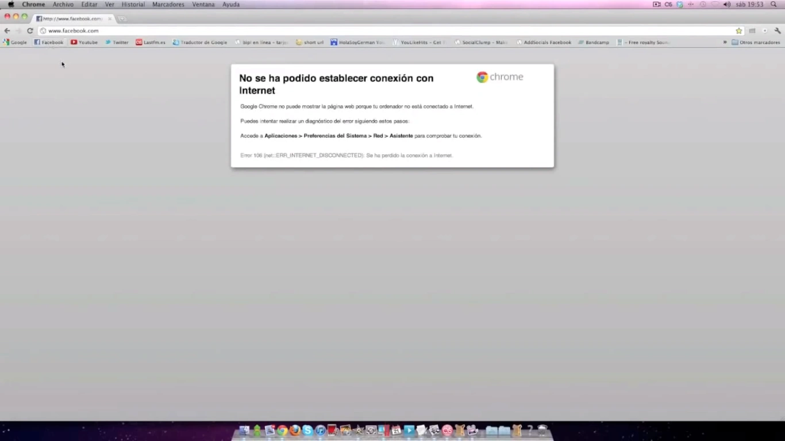Open the Ayuda menu
Viewport: 785px width, 441px height.
(231, 4)
